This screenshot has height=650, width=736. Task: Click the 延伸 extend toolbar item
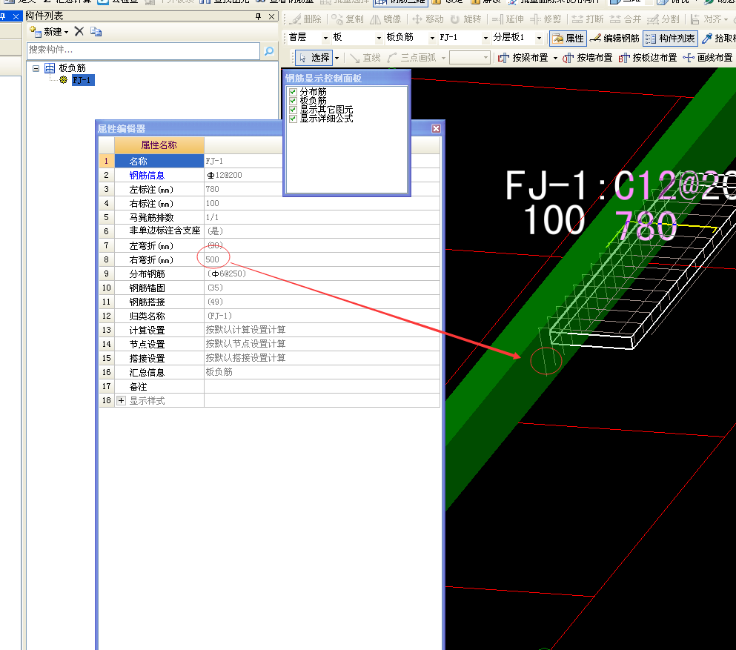[508, 19]
